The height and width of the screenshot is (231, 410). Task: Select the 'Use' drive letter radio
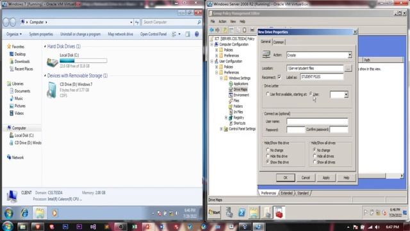point(311,94)
